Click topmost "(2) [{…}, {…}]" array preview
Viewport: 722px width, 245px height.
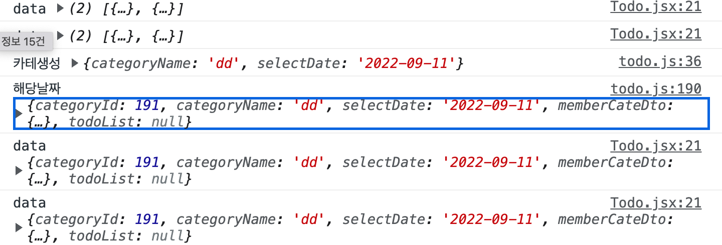tap(126, 9)
